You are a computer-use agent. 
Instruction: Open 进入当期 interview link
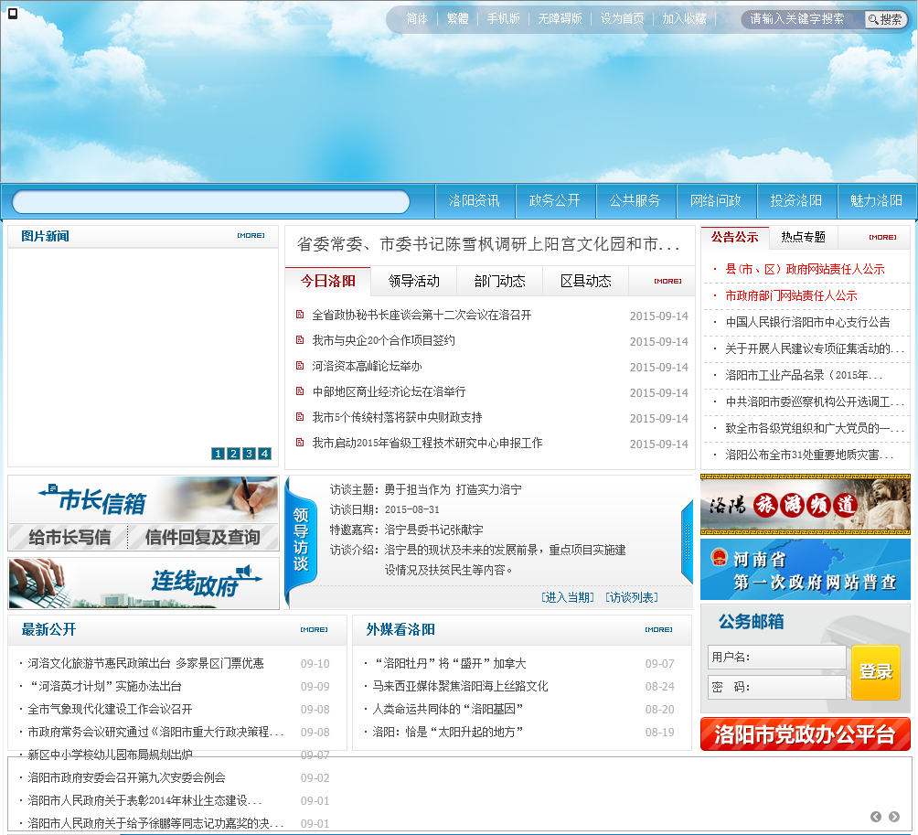click(x=568, y=597)
